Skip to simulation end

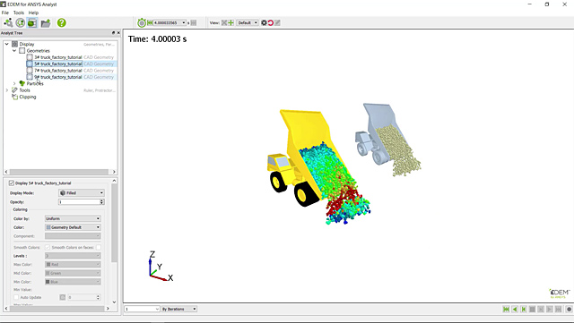click(x=558, y=309)
